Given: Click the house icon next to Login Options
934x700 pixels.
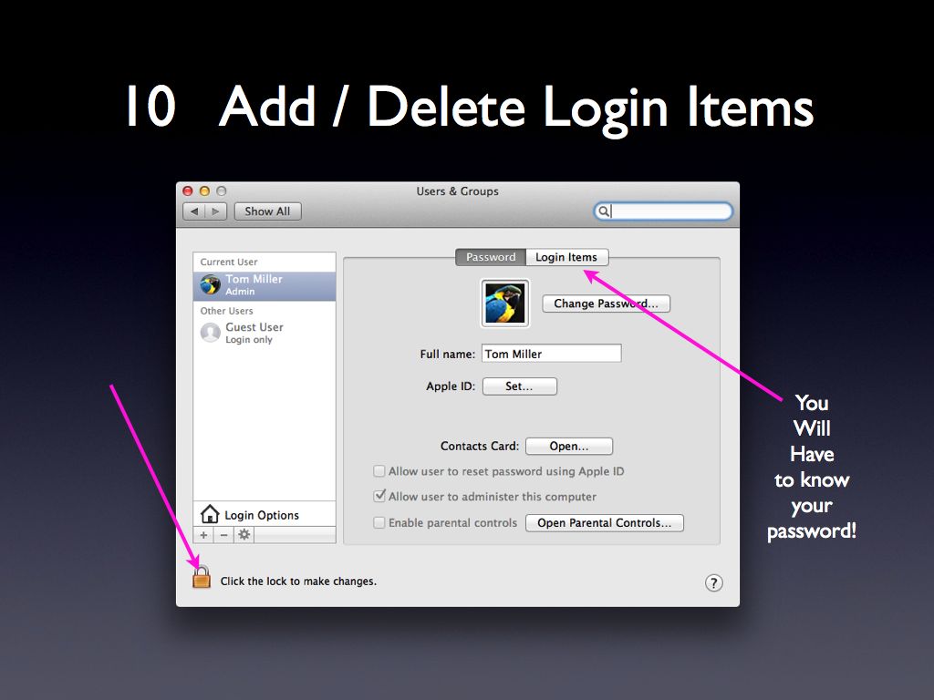Looking at the screenshot, I should point(210,514).
